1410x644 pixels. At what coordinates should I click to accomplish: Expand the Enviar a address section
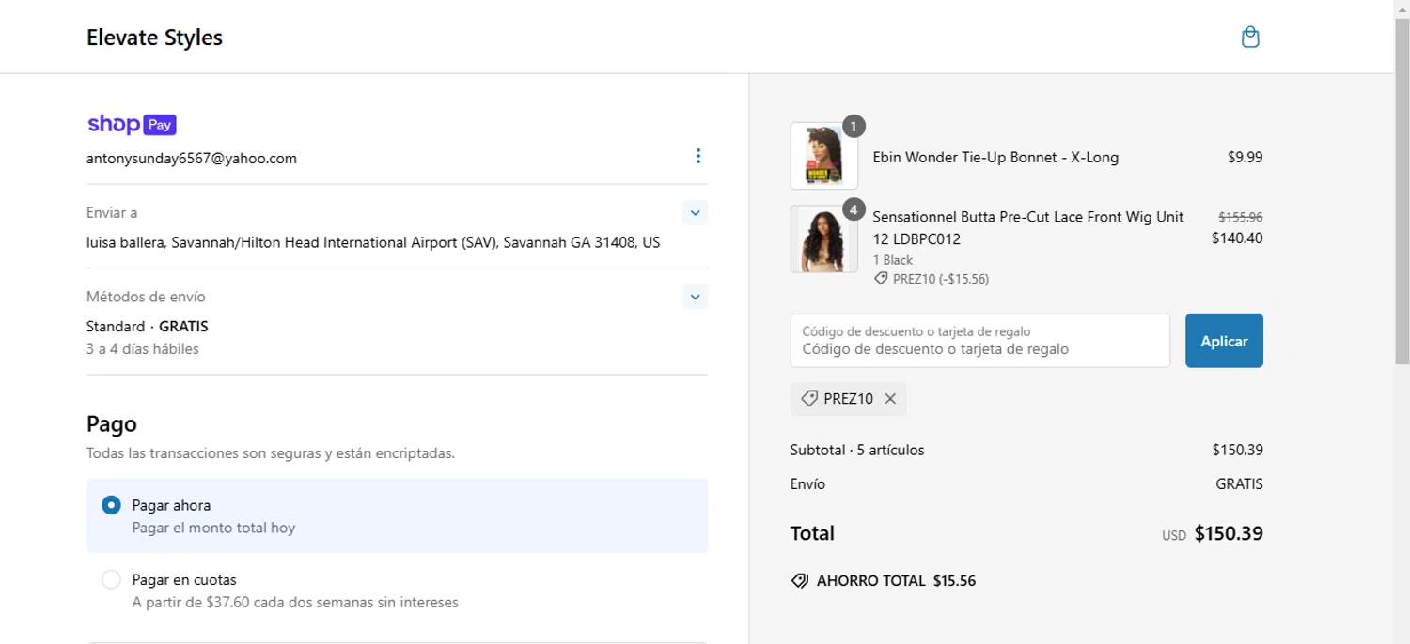click(695, 213)
